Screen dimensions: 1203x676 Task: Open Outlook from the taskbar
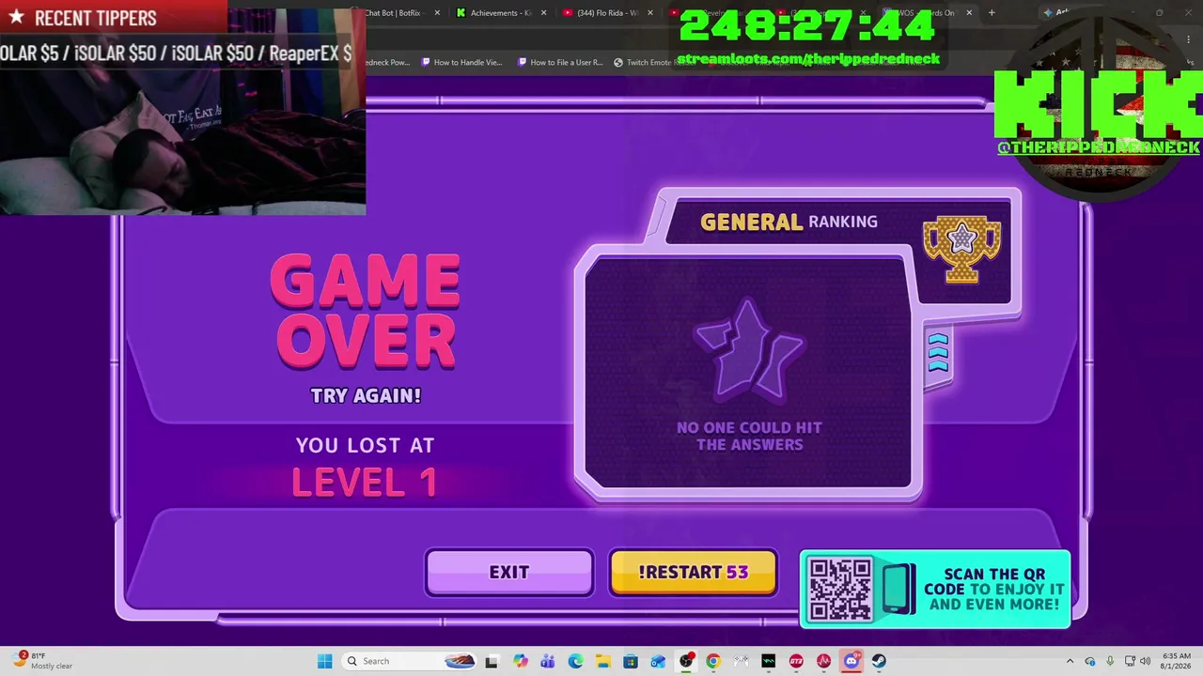tap(658, 661)
